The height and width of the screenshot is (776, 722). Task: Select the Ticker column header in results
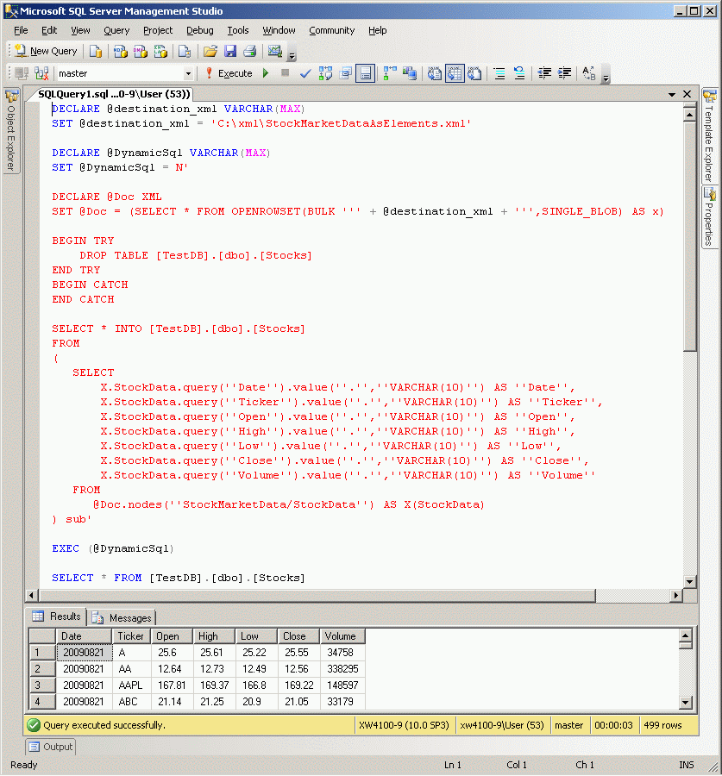(x=131, y=636)
